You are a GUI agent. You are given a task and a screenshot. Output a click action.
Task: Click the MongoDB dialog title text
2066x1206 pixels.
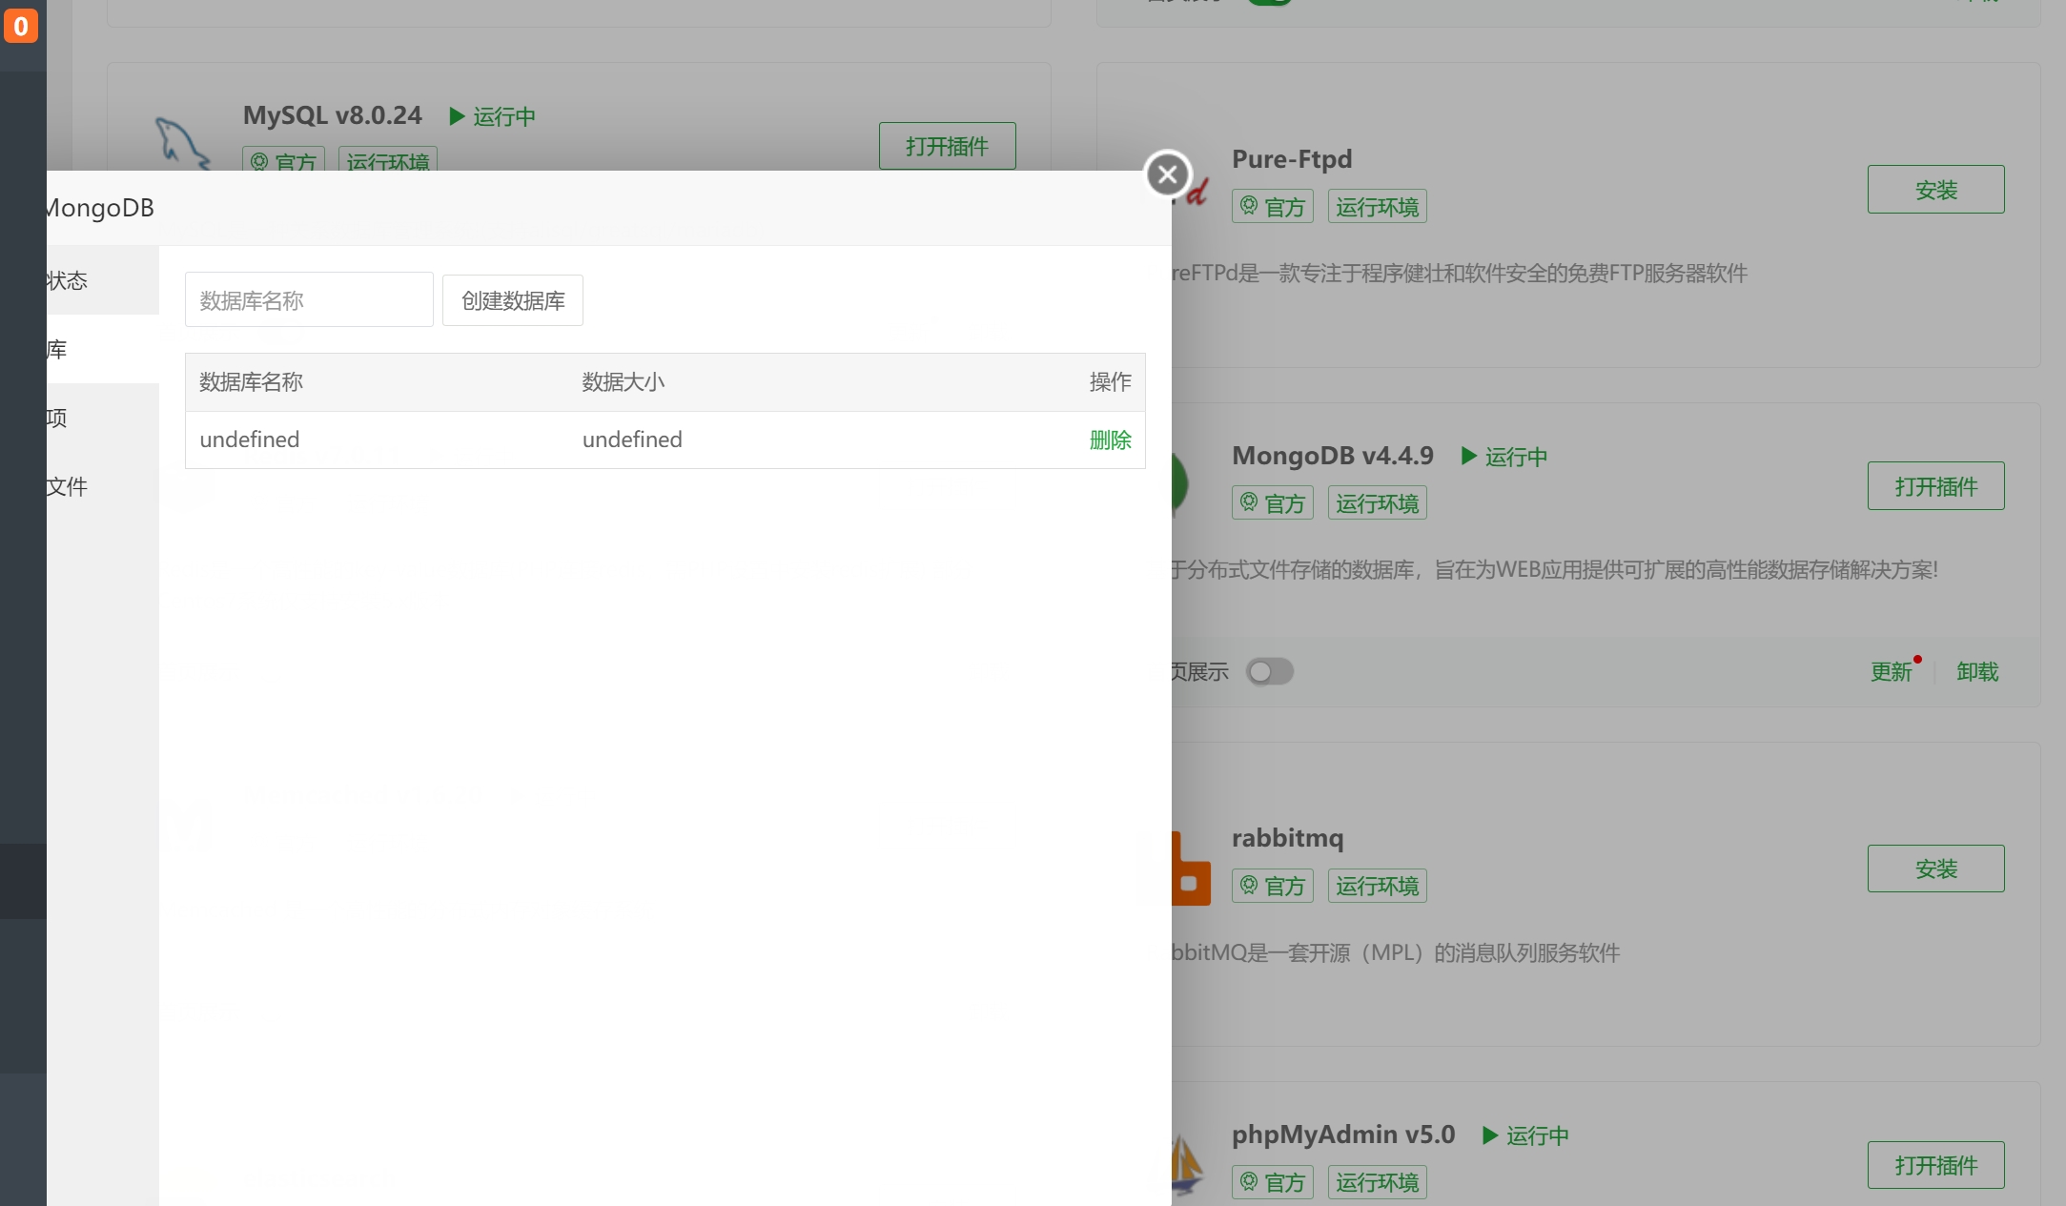pyautogui.click(x=100, y=208)
